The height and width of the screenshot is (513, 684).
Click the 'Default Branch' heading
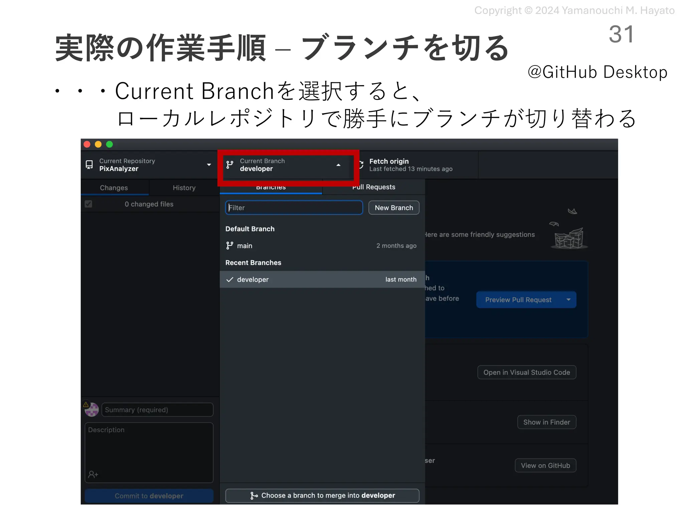tap(250, 229)
